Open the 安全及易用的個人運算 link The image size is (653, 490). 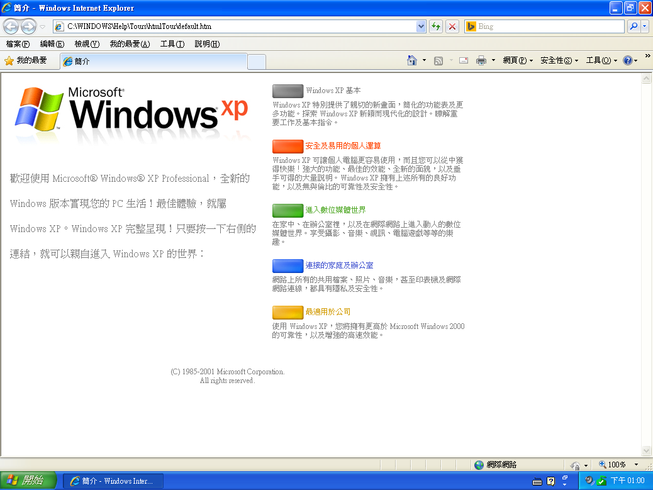(x=343, y=146)
